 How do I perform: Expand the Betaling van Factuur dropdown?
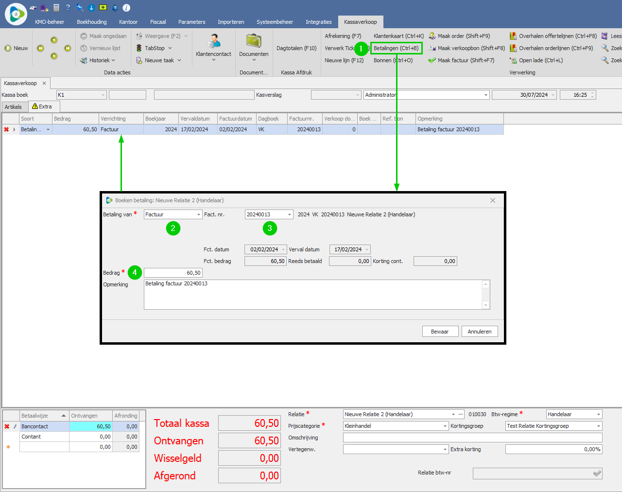point(198,214)
